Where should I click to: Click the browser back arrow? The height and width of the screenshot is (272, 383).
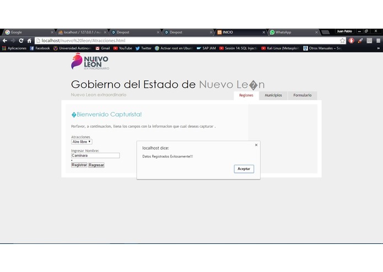click(x=4, y=41)
